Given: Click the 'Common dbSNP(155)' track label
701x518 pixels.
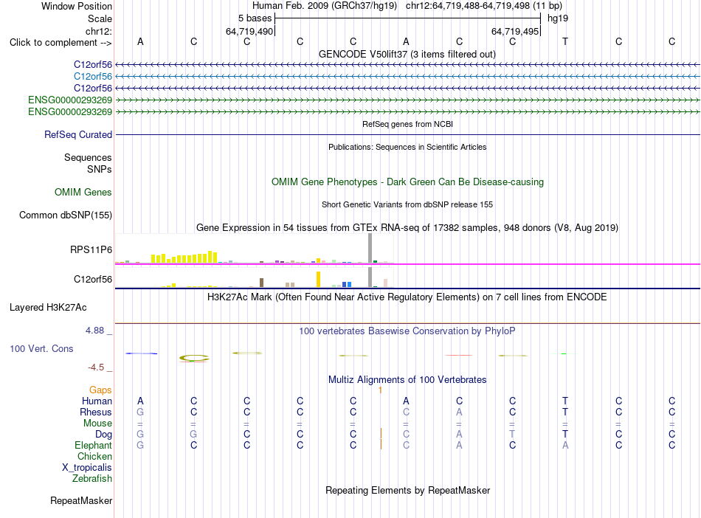Looking at the screenshot, I should 65,215.
